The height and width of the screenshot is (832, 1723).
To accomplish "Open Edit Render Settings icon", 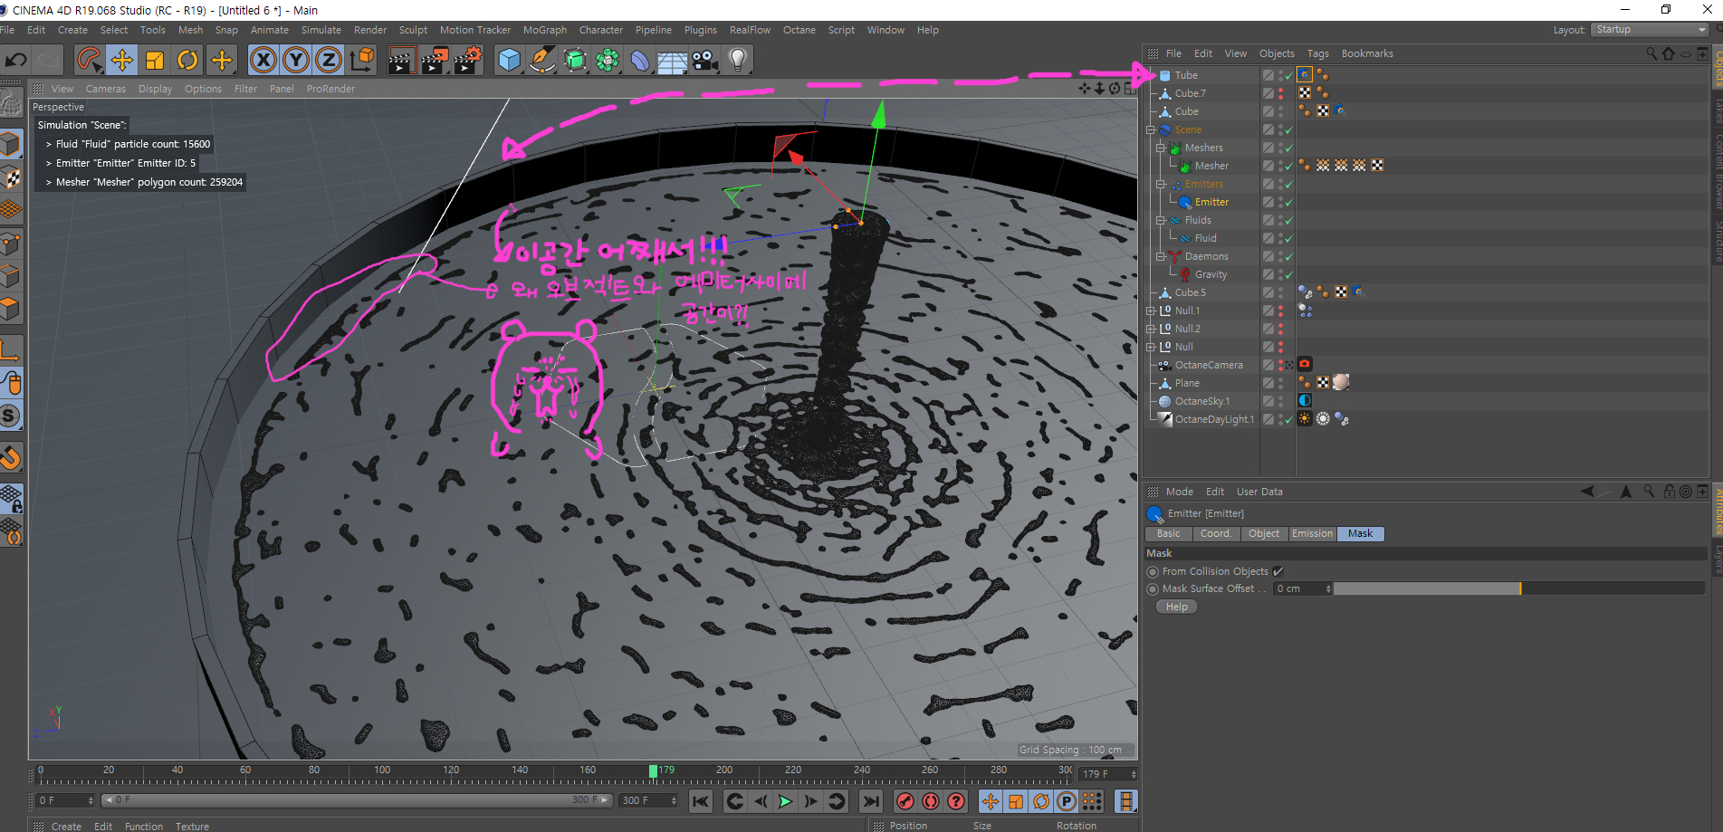I will point(467,61).
